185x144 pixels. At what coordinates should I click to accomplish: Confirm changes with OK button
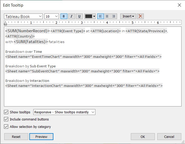(x=143, y=137)
